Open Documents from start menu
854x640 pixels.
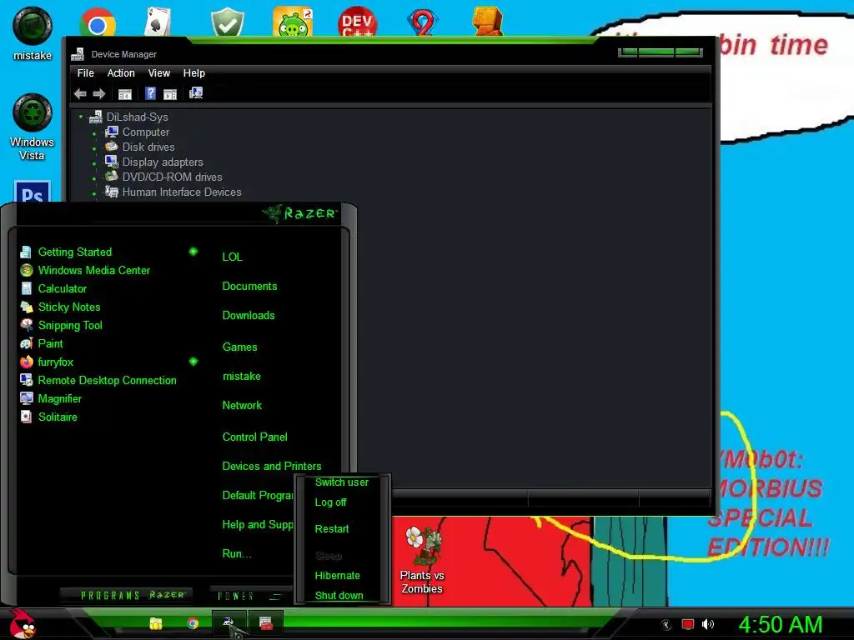249,287
